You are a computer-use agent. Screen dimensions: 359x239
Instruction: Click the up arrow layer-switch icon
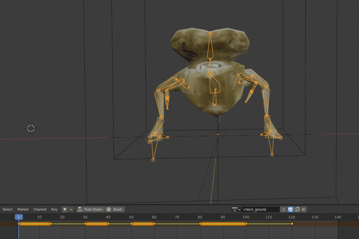pyautogui.click(x=71, y=209)
